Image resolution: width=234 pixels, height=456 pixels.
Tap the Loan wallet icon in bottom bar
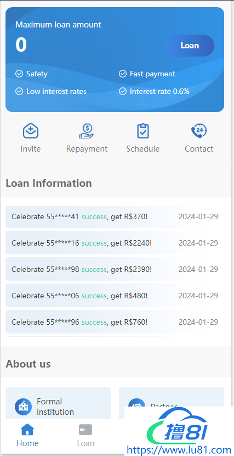85,430
